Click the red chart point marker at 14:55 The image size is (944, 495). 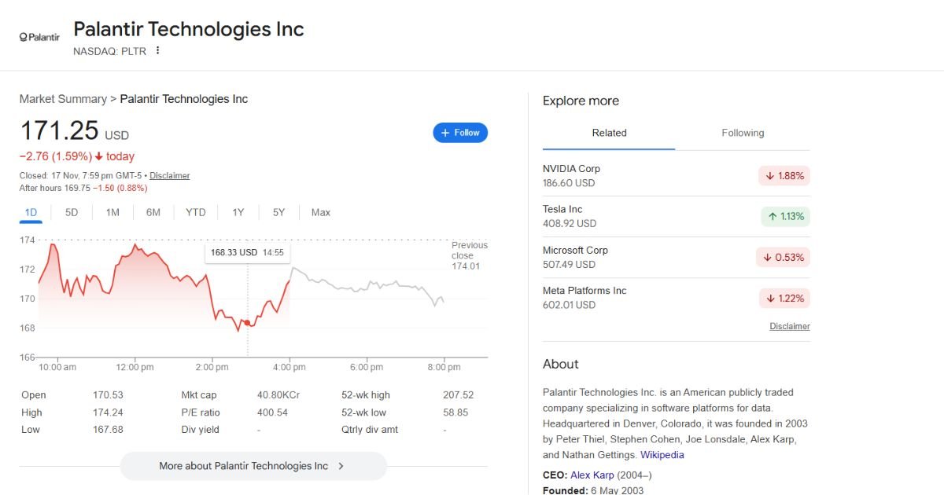click(x=247, y=323)
